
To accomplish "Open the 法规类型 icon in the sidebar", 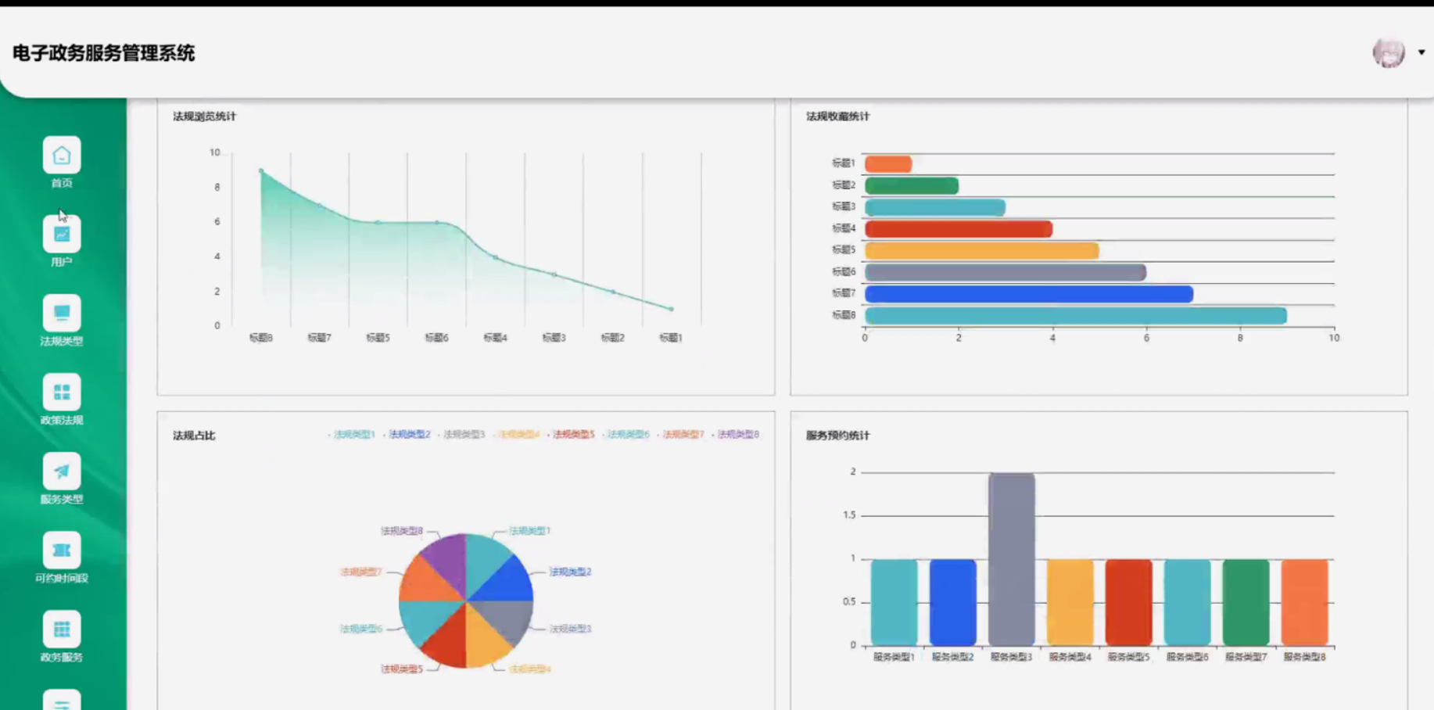I will pyautogui.click(x=62, y=314).
